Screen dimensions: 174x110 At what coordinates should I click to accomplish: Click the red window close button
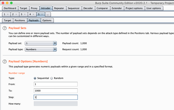pos(3,3)
